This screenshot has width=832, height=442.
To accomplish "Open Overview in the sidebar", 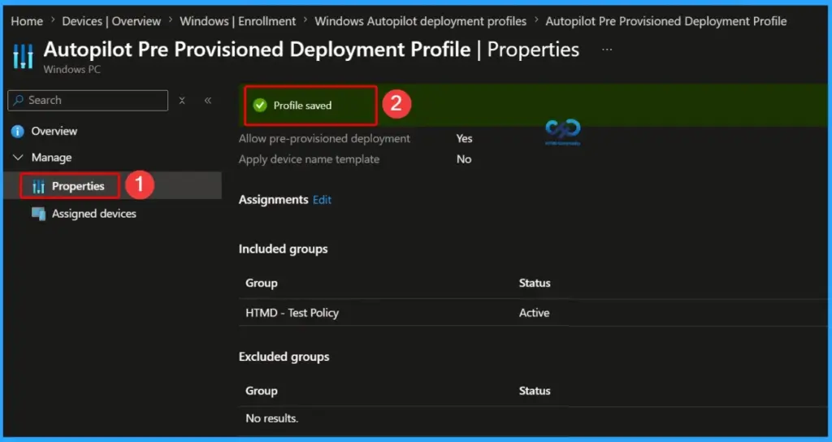I will (x=54, y=131).
